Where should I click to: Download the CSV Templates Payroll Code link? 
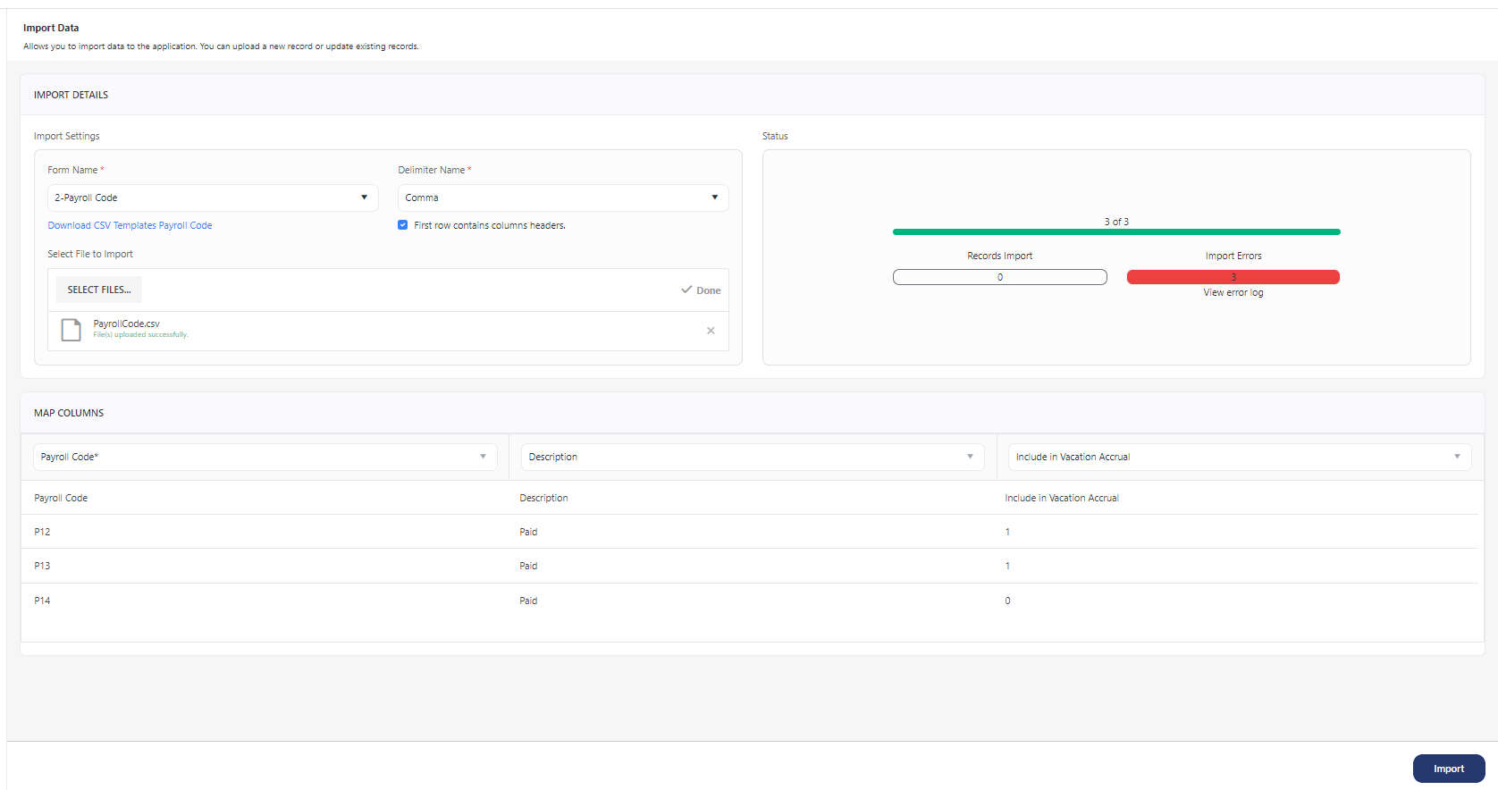[x=130, y=225]
